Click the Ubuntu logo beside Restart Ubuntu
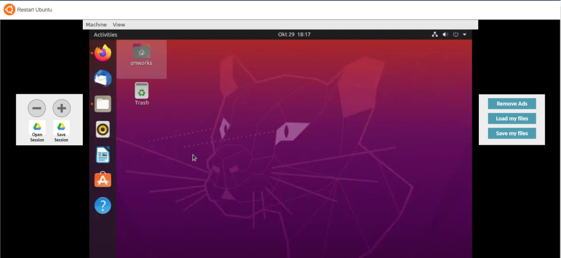 pos(9,10)
